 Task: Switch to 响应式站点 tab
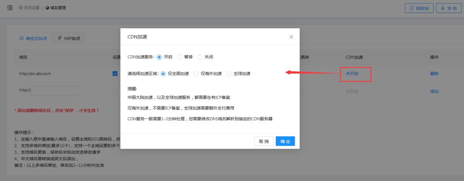[x=33, y=38]
